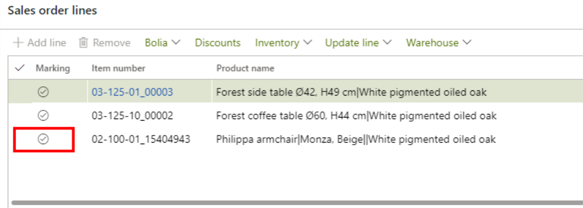Click marking icon for Forest coffee table row
Image resolution: width=583 pixels, height=208 pixels.
pyautogui.click(x=44, y=116)
